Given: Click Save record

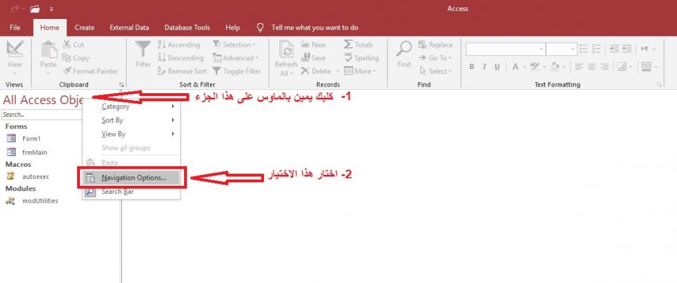Looking at the screenshot, I should pyautogui.click(x=313, y=57).
